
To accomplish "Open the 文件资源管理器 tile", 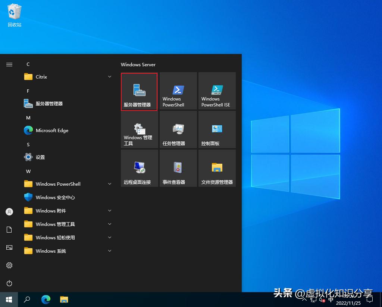I will pyautogui.click(x=217, y=168).
